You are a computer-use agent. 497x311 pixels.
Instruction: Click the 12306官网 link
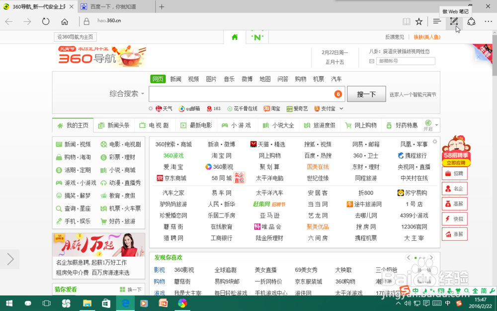pyautogui.click(x=414, y=226)
